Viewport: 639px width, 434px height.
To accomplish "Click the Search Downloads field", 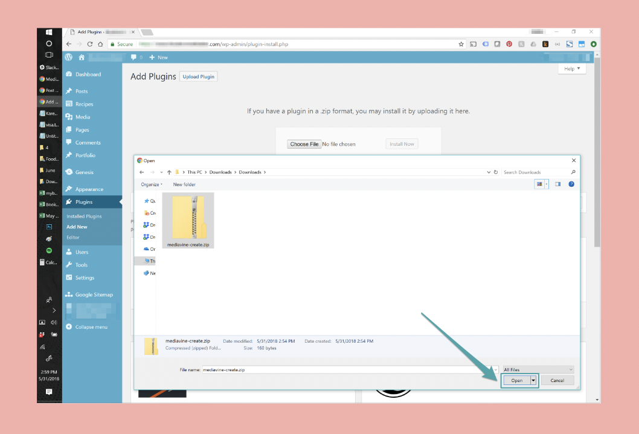I will coord(539,172).
